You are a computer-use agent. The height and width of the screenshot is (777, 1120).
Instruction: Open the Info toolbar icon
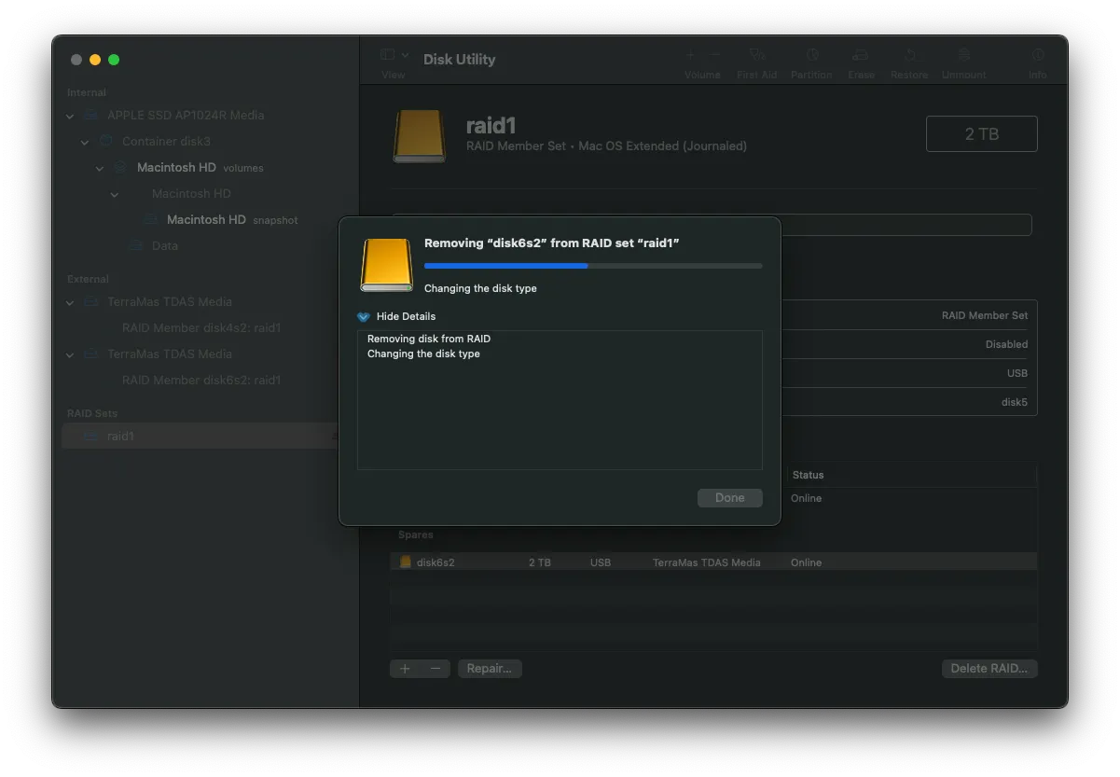click(1037, 56)
